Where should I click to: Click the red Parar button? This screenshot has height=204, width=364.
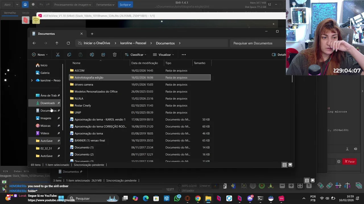click(350, 161)
